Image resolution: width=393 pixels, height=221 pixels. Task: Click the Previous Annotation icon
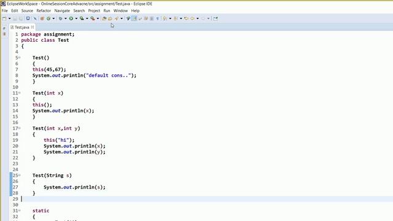click(x=176, y=18)
